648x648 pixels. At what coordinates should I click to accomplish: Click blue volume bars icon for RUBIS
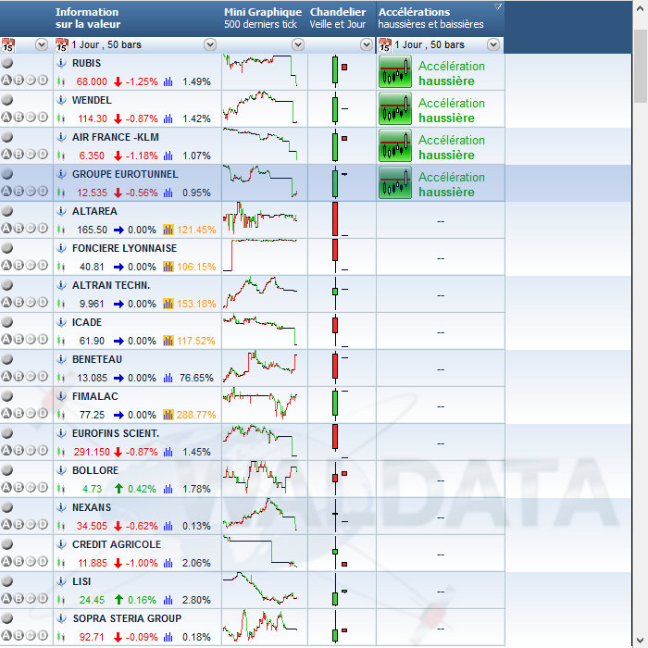tap(168, 81)
